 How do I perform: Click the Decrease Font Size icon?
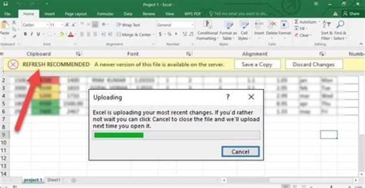click(x=74, y=25)
